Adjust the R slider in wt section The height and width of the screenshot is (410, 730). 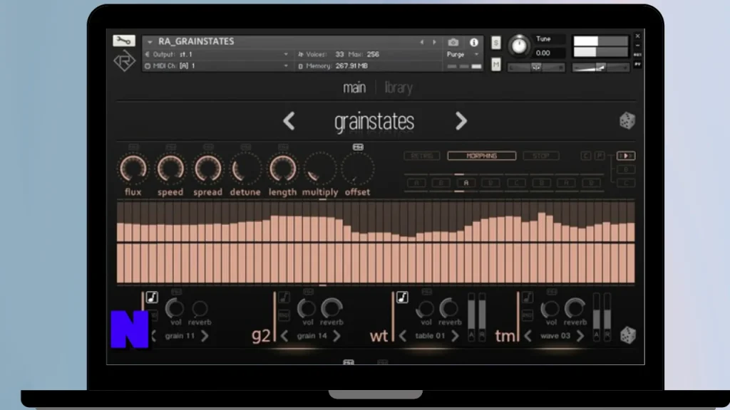coord(483,315)
